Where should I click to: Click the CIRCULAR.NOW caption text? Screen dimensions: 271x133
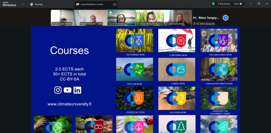click(134, 84)
